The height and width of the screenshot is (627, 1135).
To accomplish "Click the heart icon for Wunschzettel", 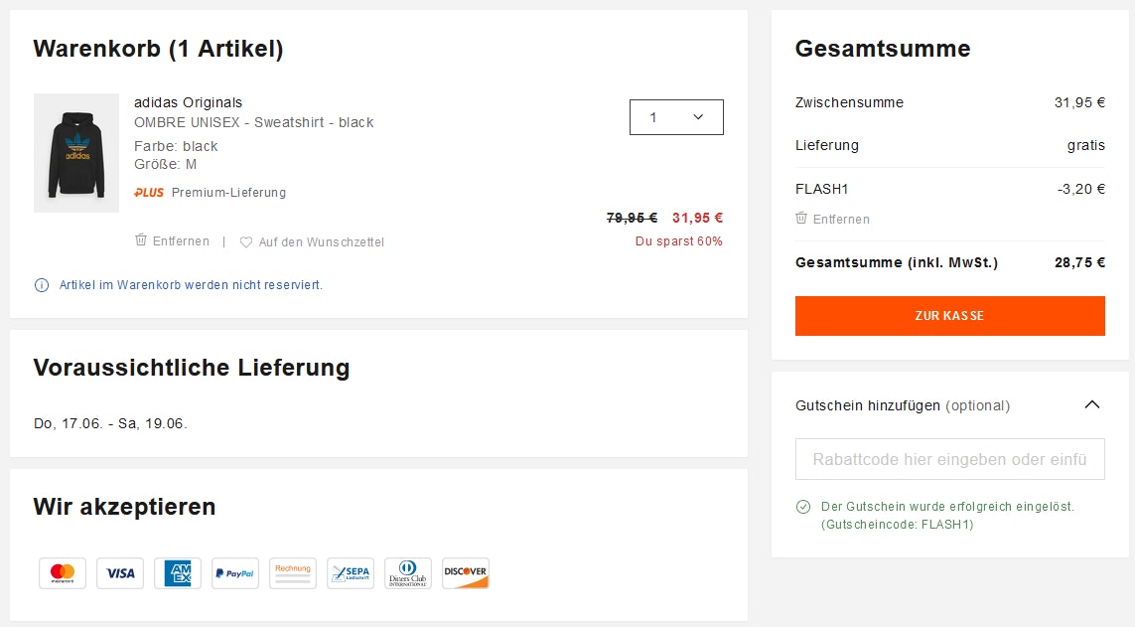I will coord(246,242).
